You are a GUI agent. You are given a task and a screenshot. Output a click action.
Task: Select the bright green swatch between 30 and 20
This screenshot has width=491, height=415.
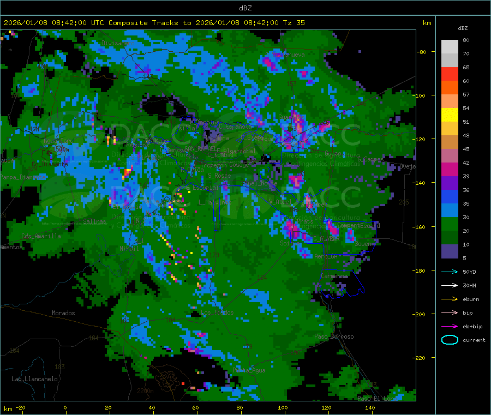coord(450,224)
